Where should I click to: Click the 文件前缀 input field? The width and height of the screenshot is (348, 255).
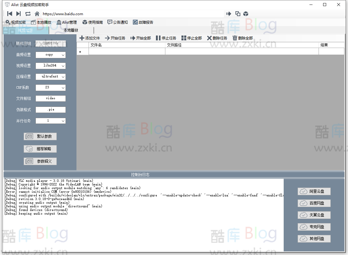point(51,98)
